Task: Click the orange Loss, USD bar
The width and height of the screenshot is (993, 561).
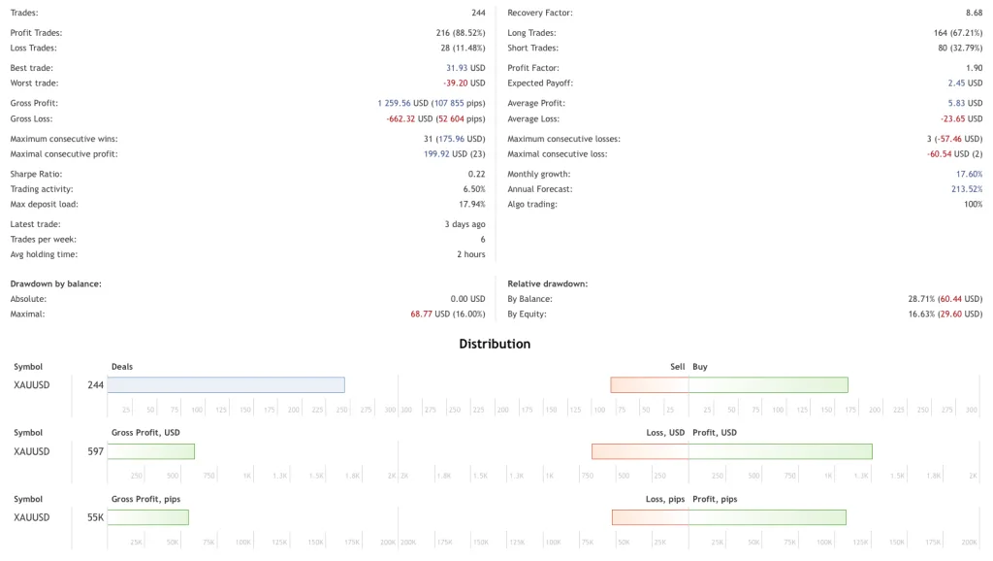Action: point(640,451)
